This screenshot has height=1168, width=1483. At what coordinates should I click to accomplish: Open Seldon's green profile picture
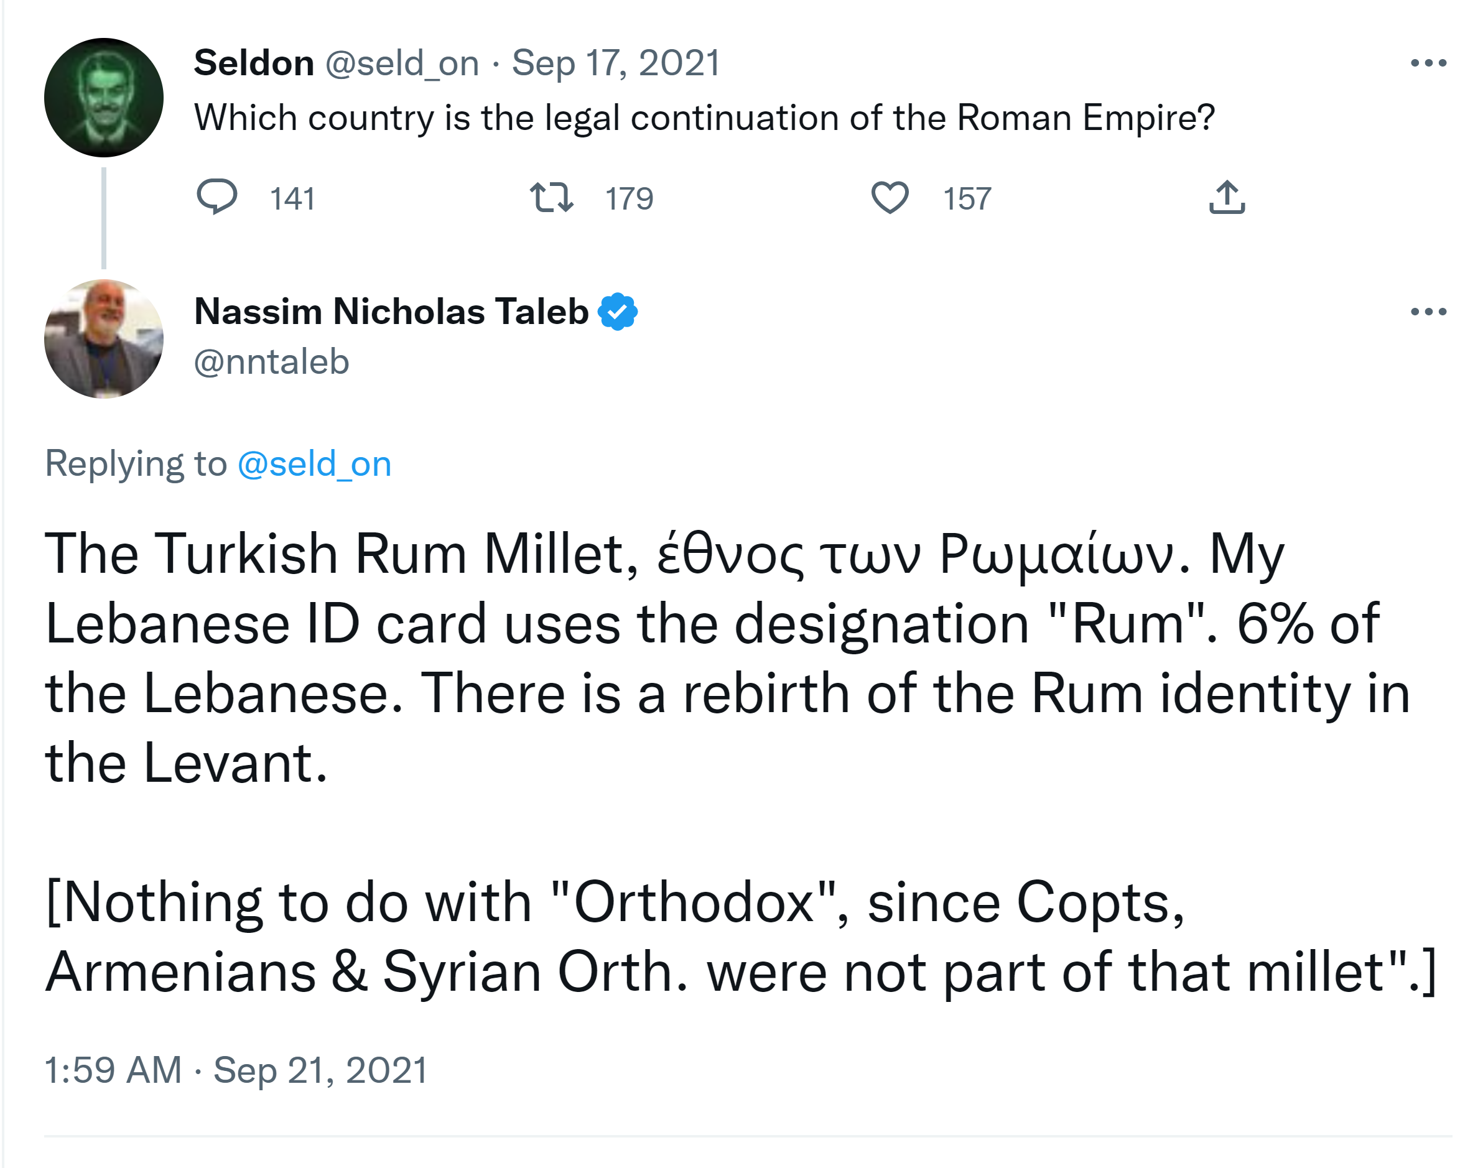click(x=104, y=98)
